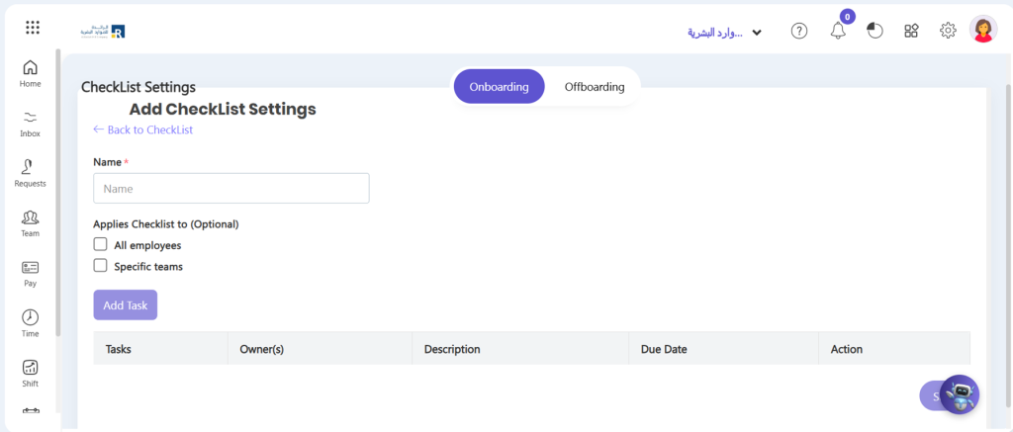The height and width of the screenshot is (432, 1013).
Task: Select the Onboarding tab
Action: pyautogui.click(x=499, y=87)
